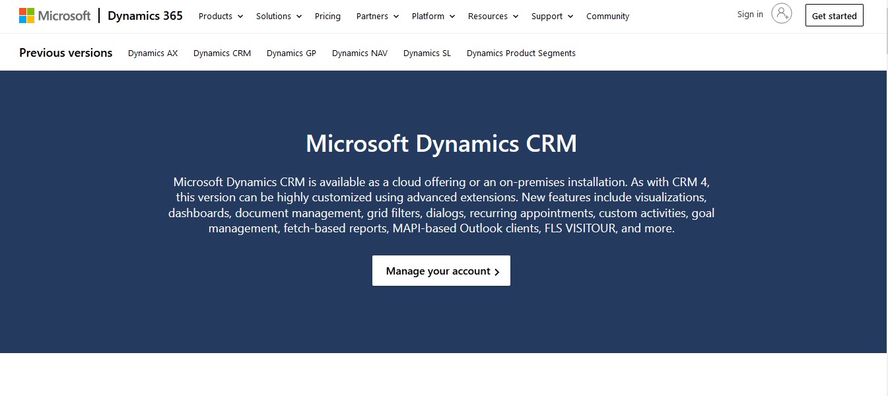Image resolution: width=888 pixels, height=396 pixels.
Task: Click the Manage your account arrow chevron
Action: pos(497,271)
